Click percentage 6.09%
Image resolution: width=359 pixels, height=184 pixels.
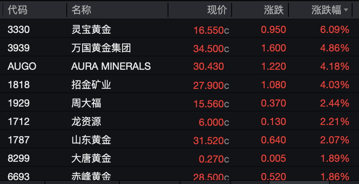click(335, 30)
